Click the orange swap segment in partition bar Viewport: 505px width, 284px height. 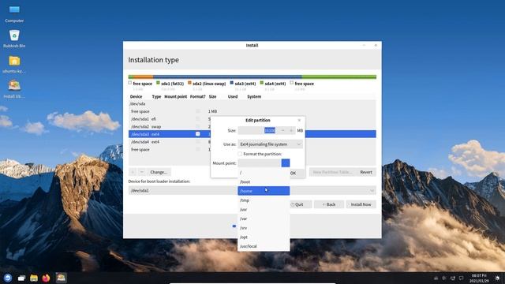(x=143, y=77)
